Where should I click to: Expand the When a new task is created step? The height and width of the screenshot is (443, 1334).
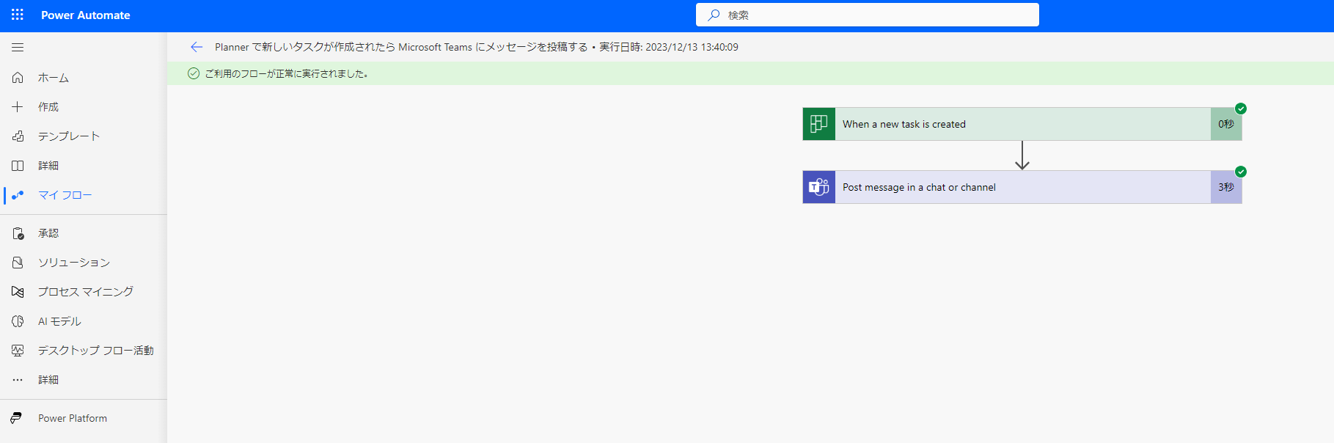[1022, 124]
